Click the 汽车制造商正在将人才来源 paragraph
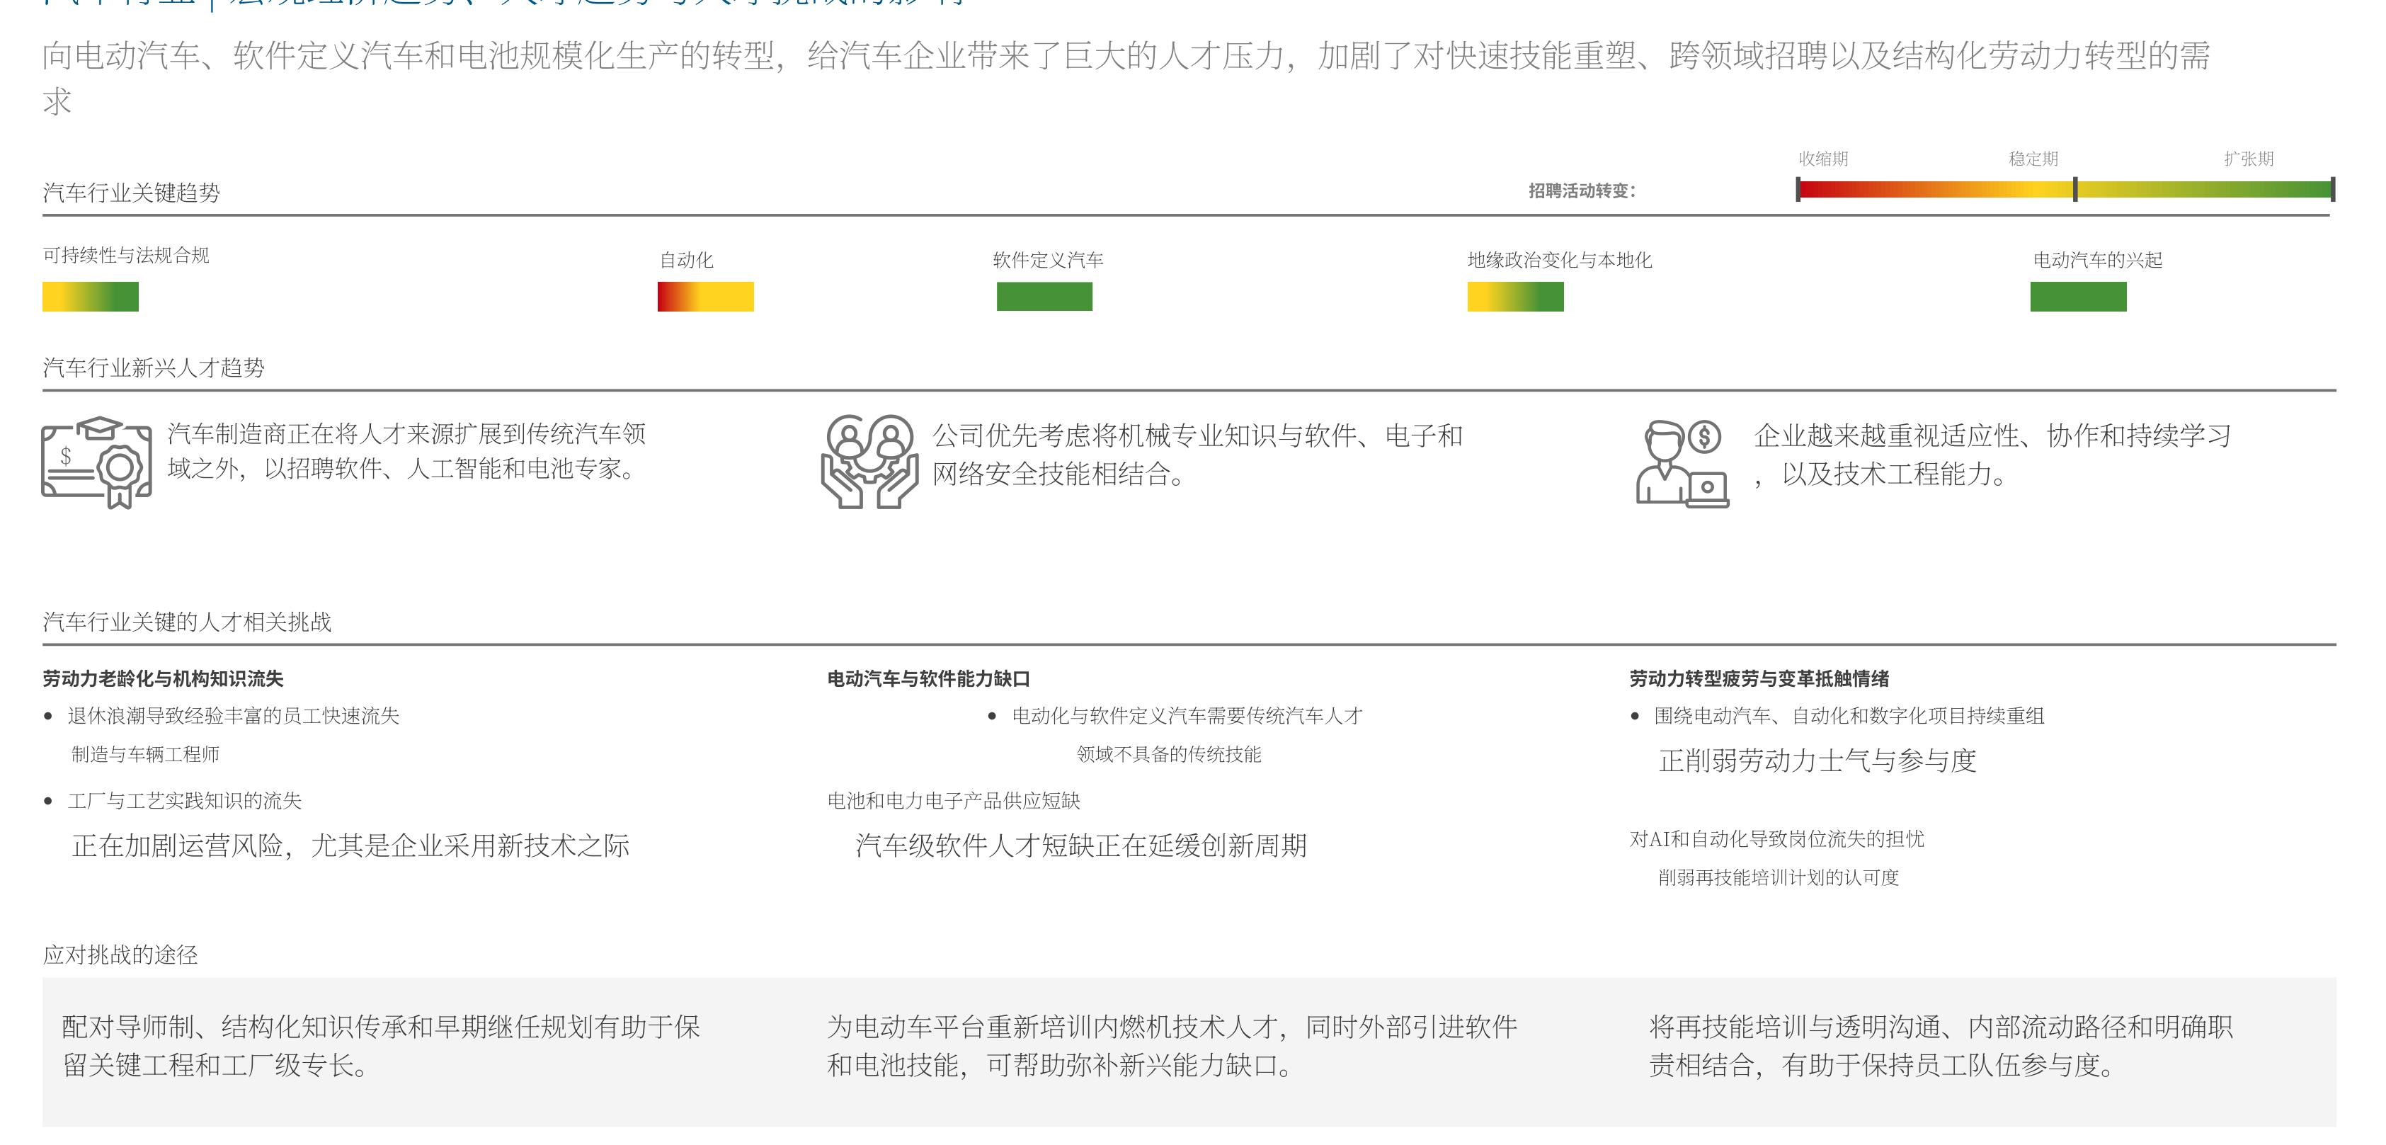 coord(406,451)
